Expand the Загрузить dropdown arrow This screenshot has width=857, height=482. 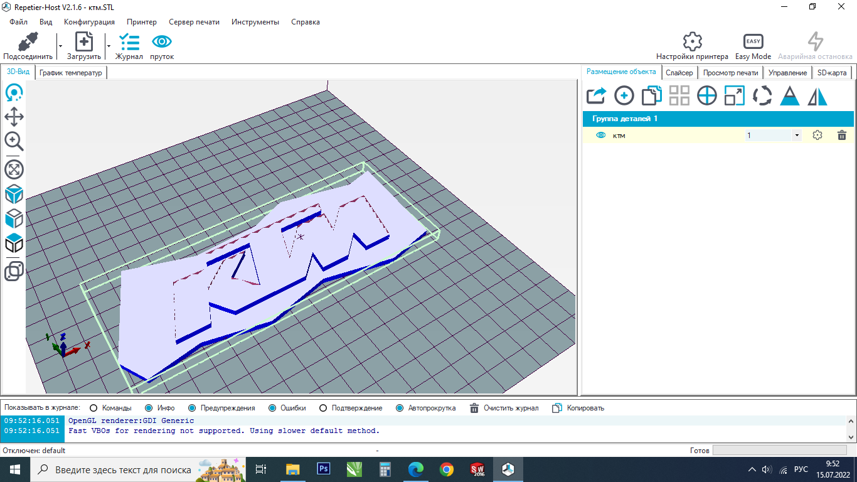109,46
